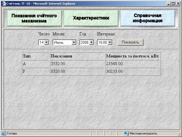Close the Internet Explorer window
Screen dimensions: 182x137
(178, 4)
